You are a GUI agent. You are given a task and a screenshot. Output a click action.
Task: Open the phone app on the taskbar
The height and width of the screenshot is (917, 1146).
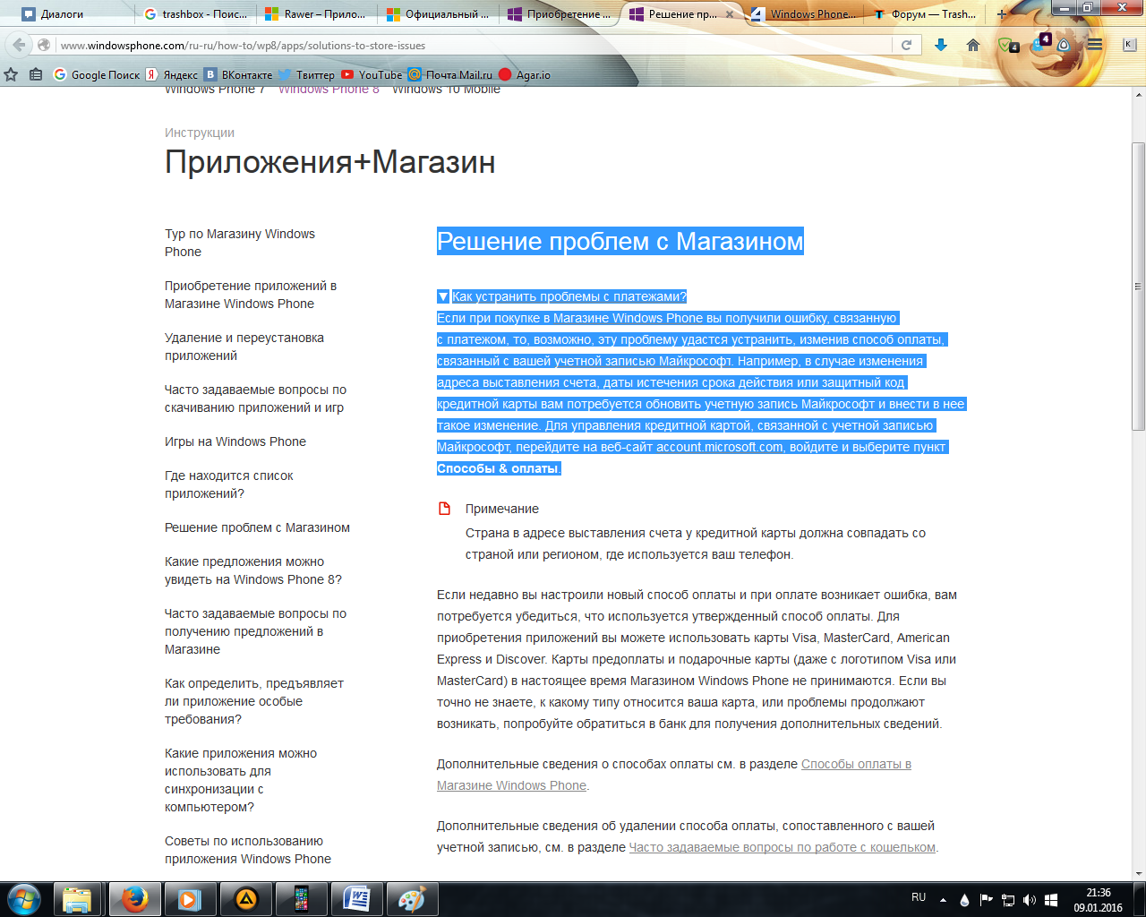[301, 898]
